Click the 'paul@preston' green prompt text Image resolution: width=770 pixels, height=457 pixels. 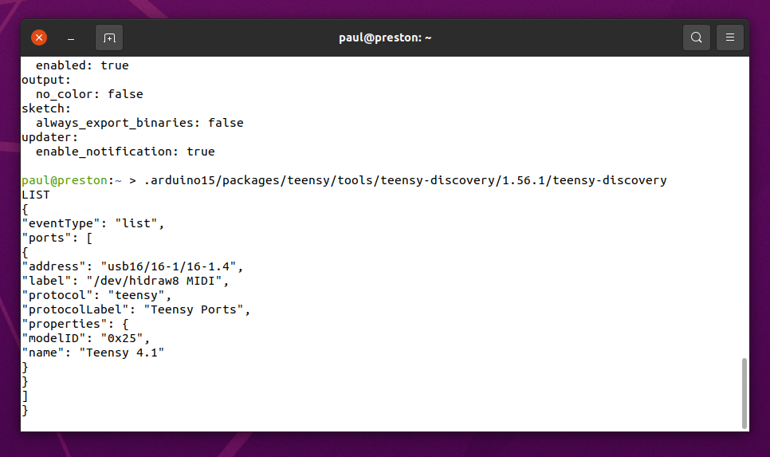pos(65,180)
